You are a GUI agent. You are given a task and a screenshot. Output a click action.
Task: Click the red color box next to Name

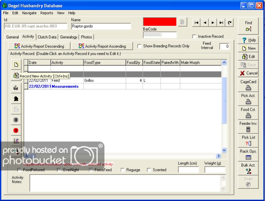160,22
